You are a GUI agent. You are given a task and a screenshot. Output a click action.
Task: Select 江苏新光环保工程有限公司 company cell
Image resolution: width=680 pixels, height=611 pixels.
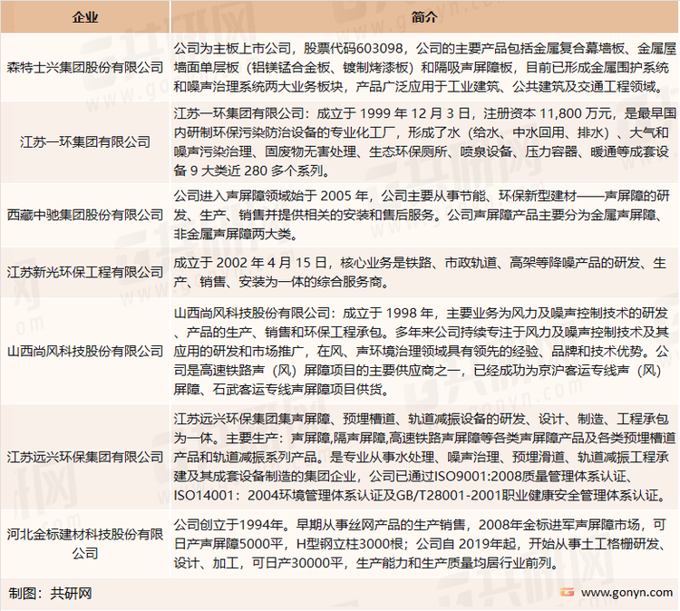(85, 272)
